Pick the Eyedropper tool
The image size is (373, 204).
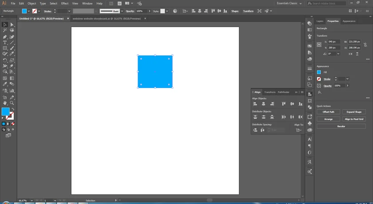click(x=5, y=84)
